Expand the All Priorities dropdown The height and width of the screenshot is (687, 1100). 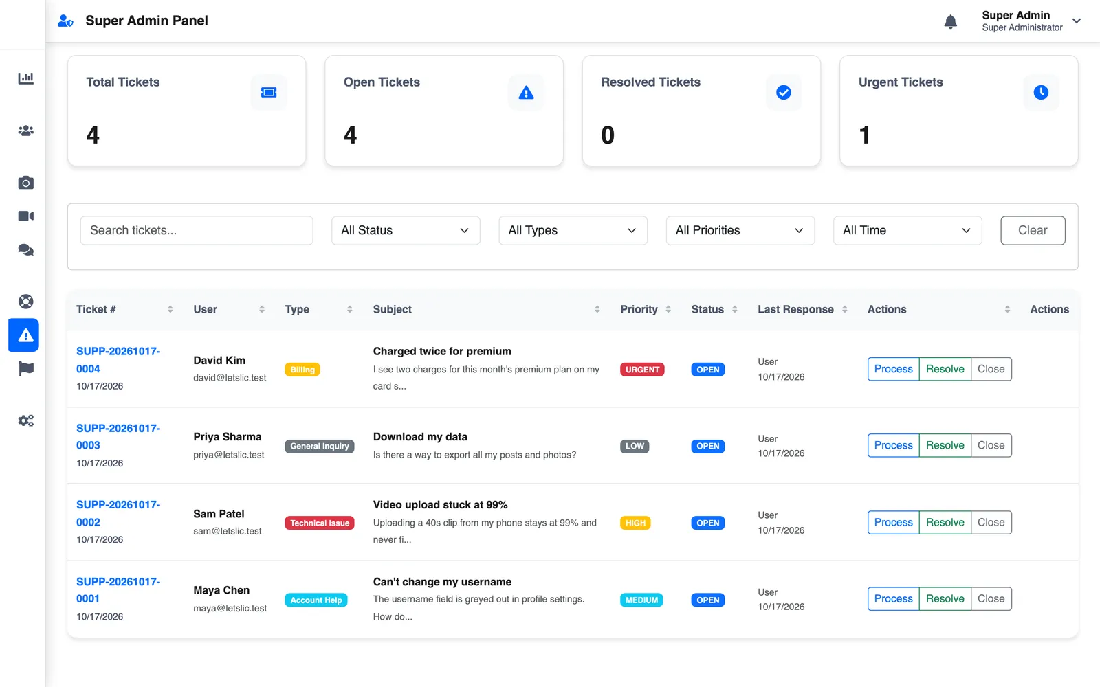740,230
